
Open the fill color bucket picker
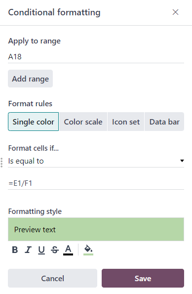coord(88,250)
